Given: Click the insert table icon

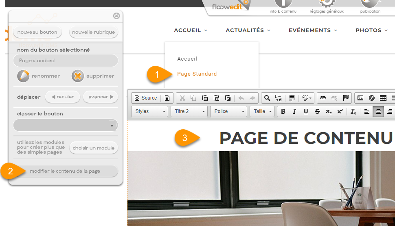Looking at the screenshot, I should [x=383, y=98].
